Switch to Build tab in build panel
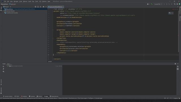Viewport: 181px width, 102px height. [4, 64]
